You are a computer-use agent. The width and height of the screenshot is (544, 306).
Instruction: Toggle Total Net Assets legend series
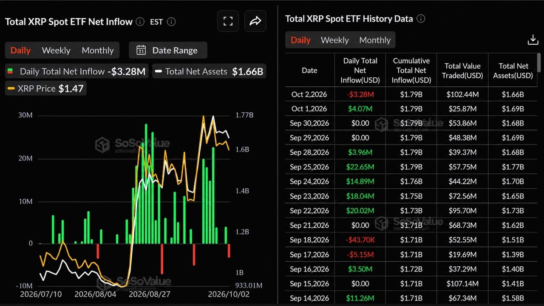pos(209,71)
